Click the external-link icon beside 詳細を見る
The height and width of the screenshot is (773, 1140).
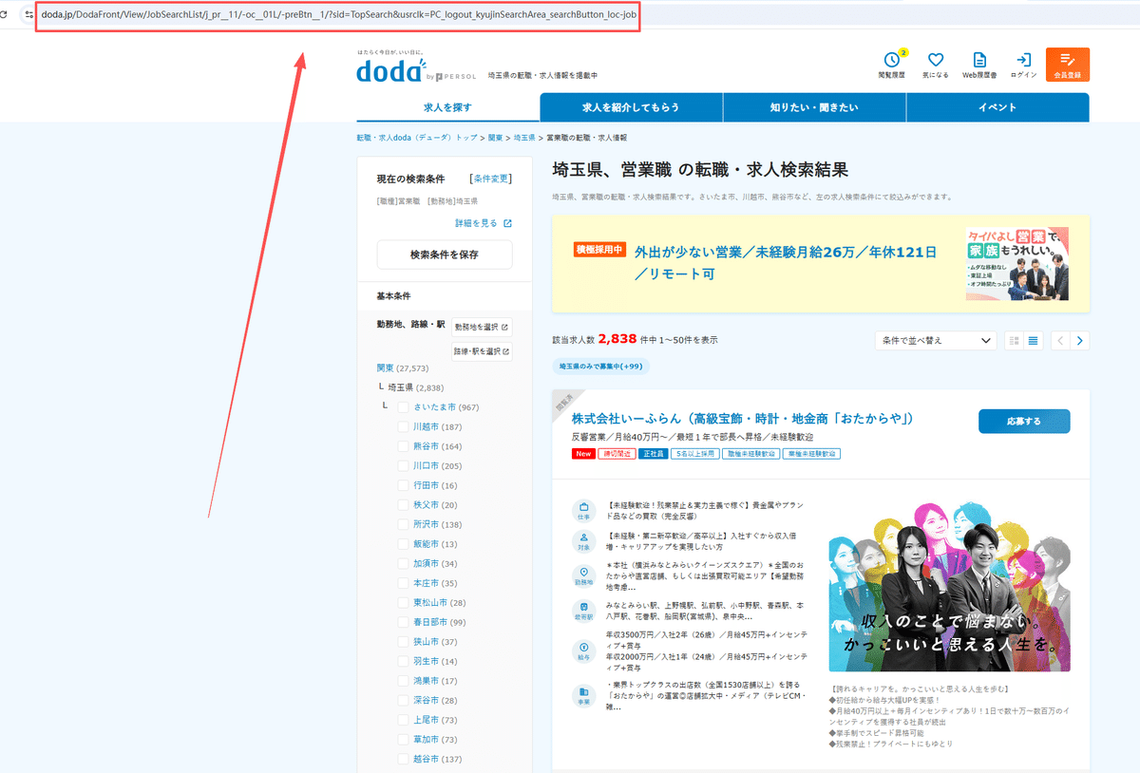[x=507, y=223]
